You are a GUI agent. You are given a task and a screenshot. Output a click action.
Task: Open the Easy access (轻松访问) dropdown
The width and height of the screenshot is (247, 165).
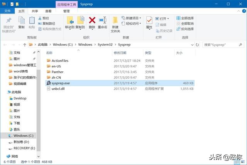point(131,24)
